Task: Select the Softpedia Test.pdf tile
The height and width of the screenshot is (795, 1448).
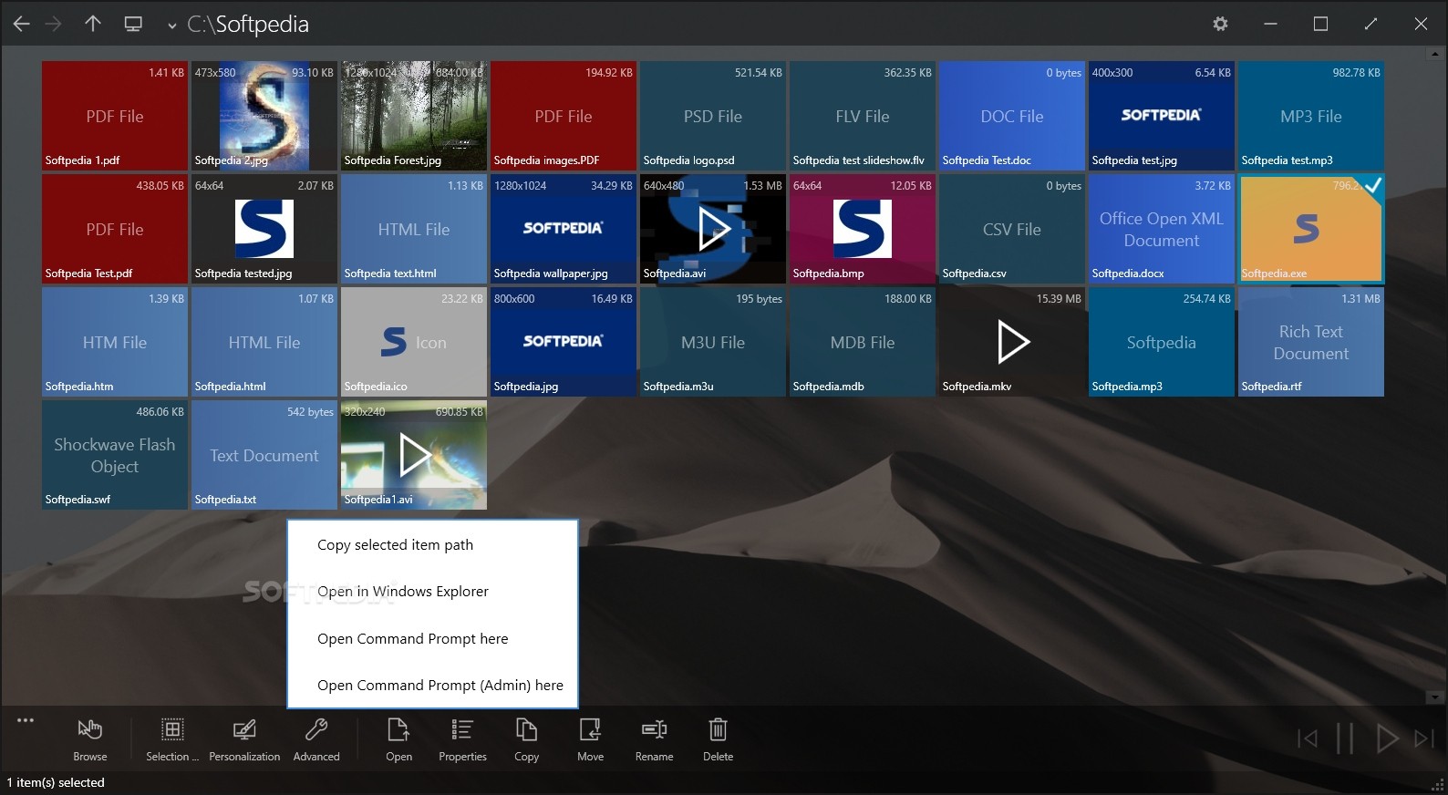Action: coord(115,229)
